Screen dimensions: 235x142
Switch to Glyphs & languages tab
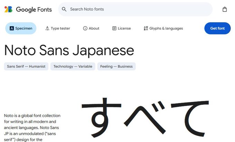pyautogui.click(x=163, y=28)
